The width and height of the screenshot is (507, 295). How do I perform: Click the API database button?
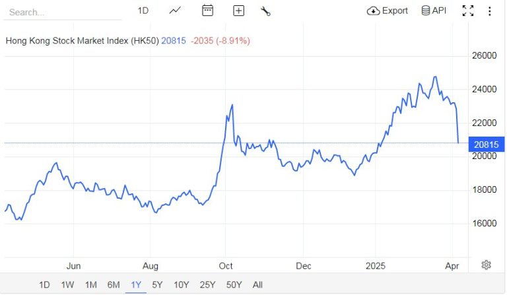434,11
